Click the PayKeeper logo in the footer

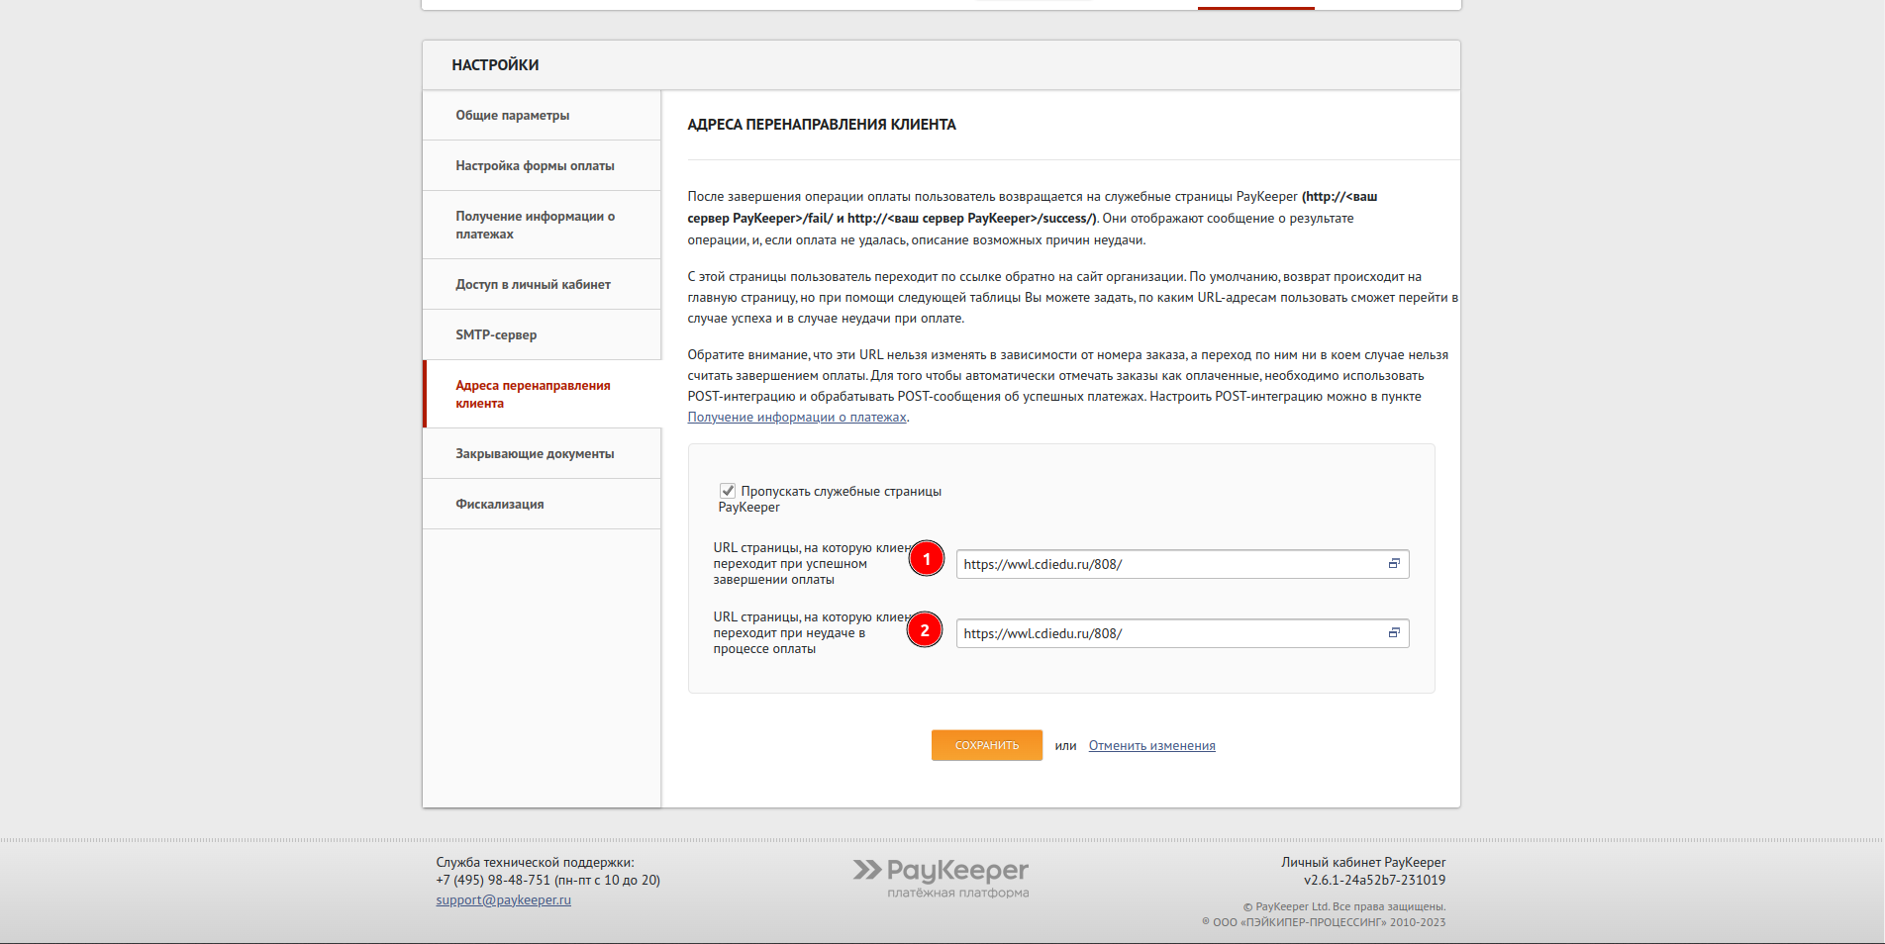(x=941, y=877)
